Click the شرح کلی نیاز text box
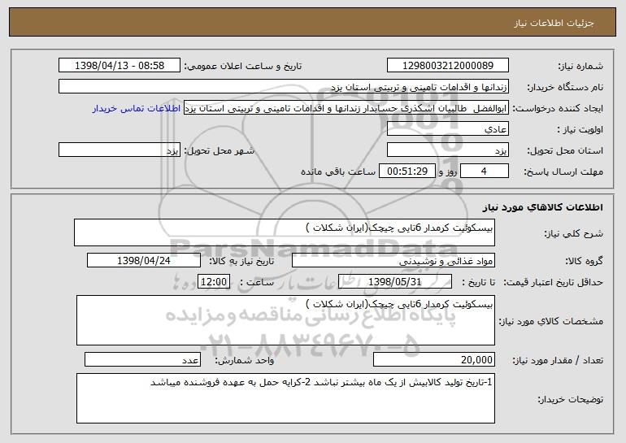This screenshot has width=626, height=443. (x=285, y=232)
